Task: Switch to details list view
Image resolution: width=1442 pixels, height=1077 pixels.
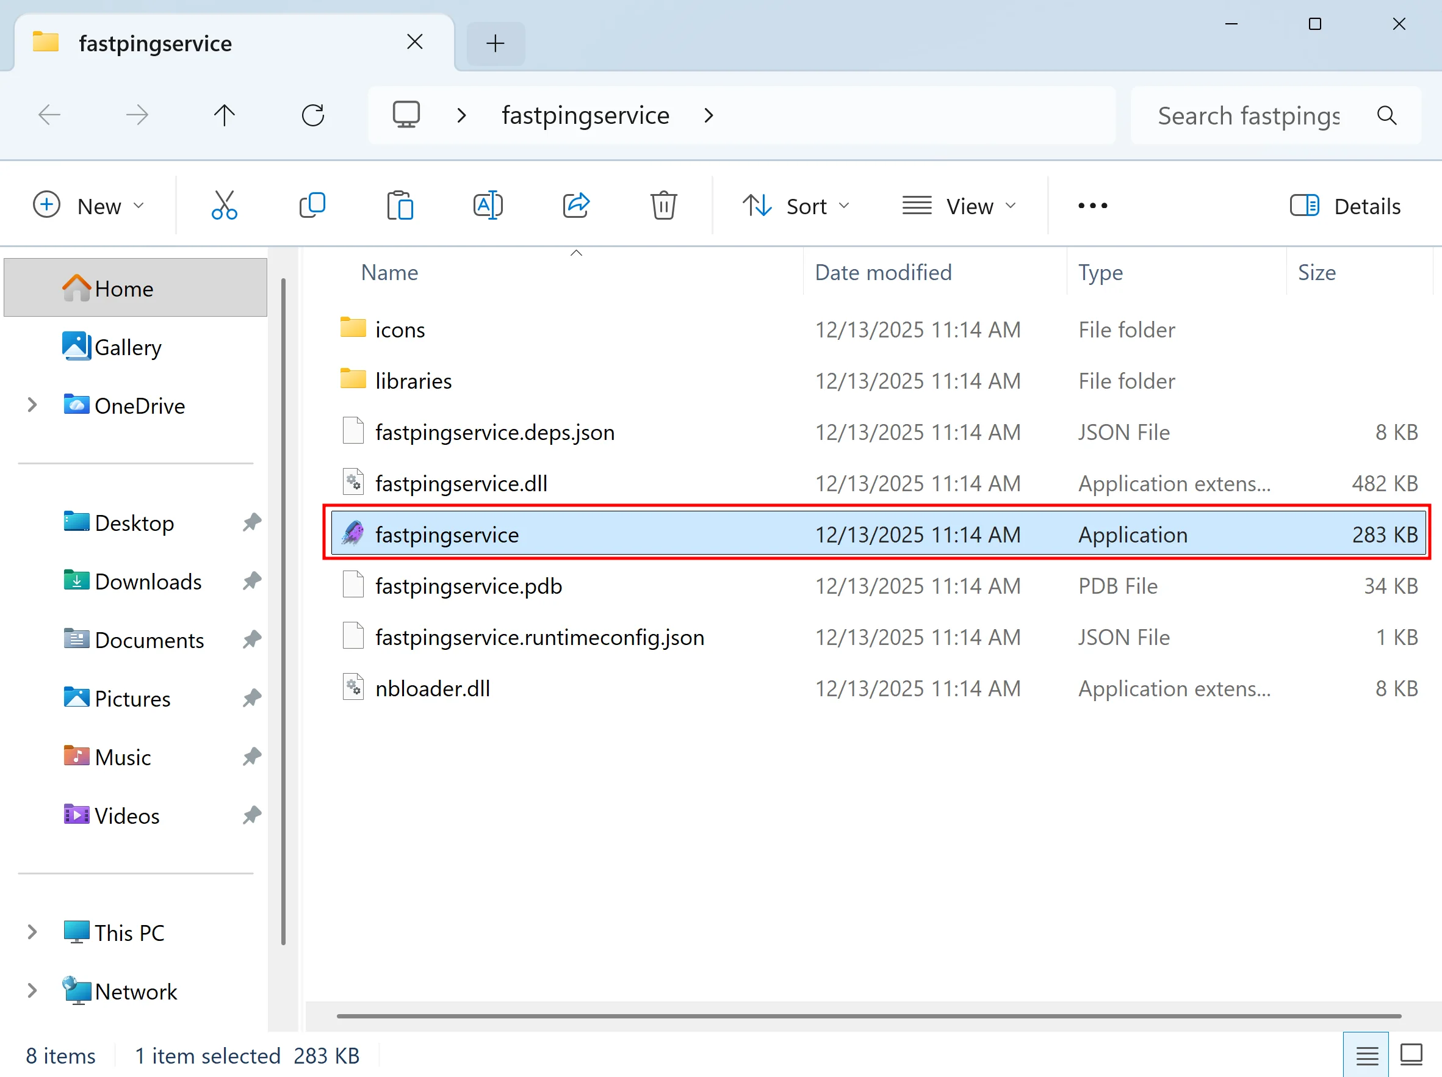Action: 1366,1054
